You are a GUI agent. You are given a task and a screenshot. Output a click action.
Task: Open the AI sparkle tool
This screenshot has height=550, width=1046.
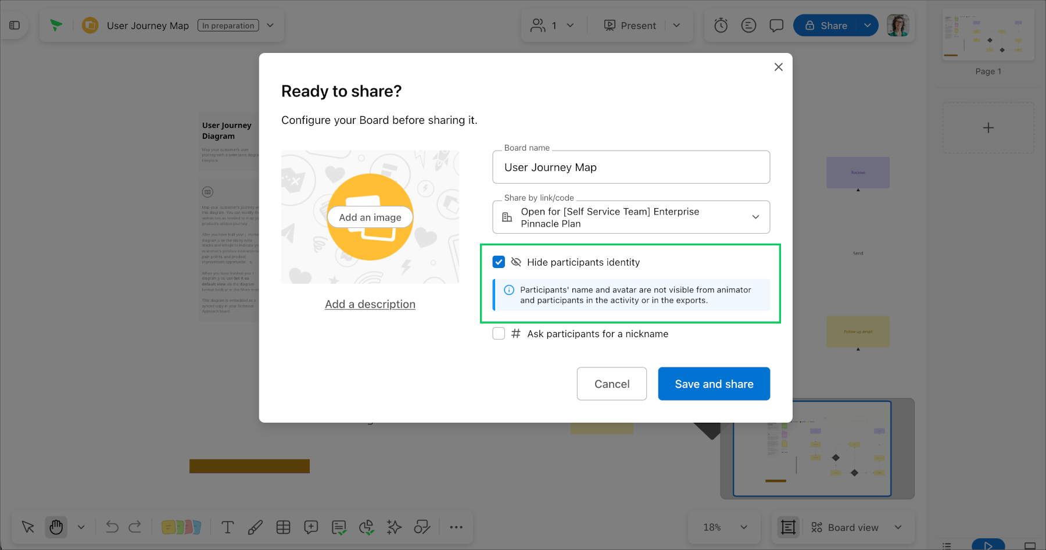[394, 527]
